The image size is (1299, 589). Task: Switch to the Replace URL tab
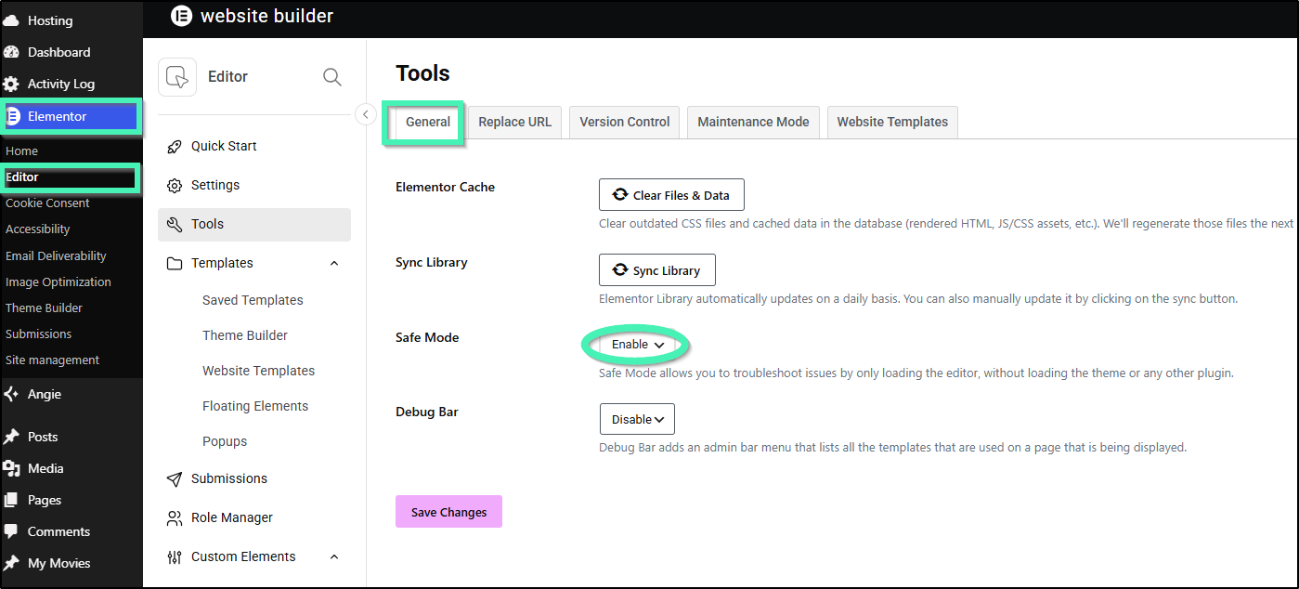(514, 122)
